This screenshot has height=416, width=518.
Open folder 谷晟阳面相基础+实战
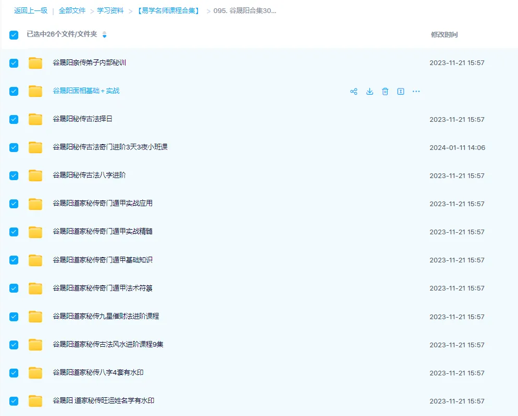86,91
